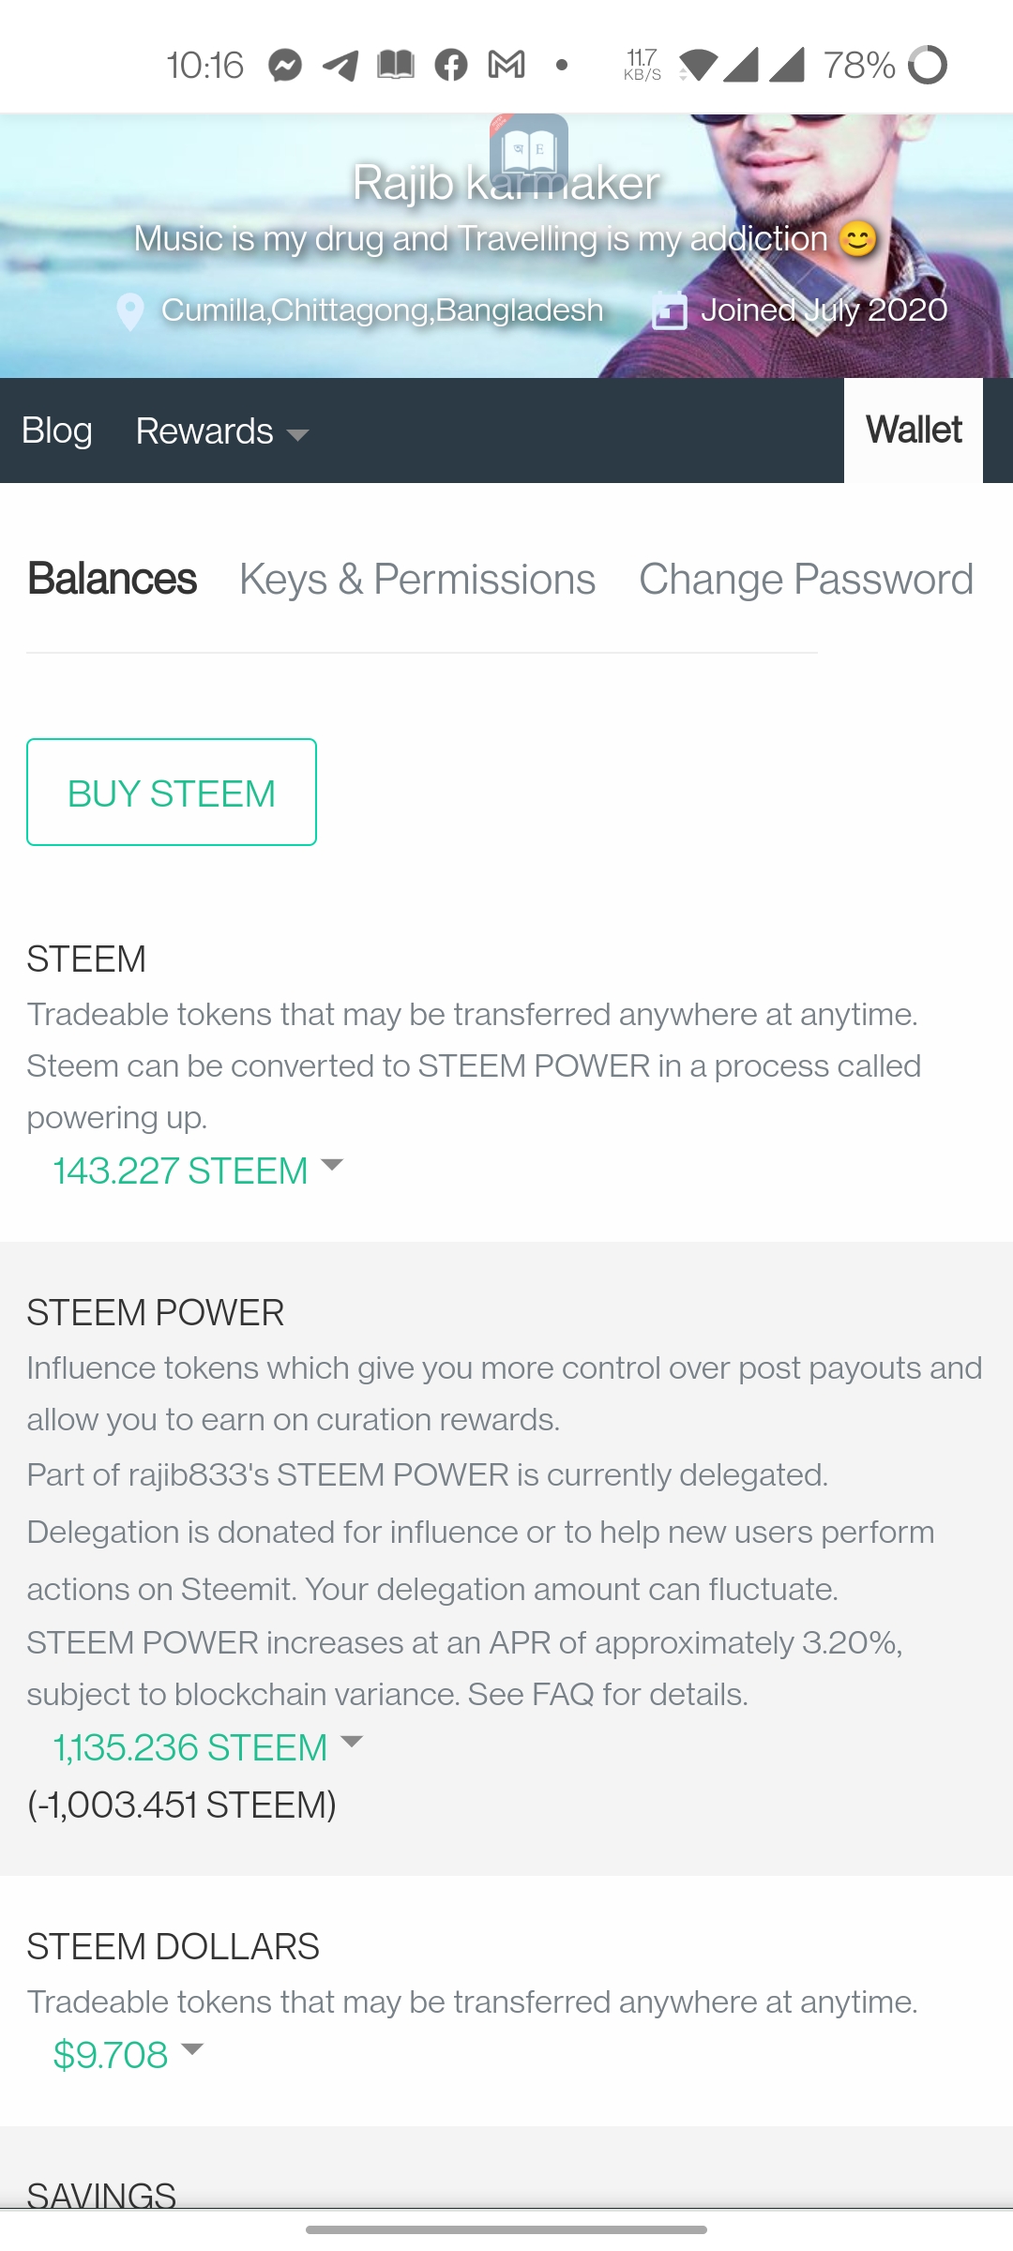Tap the location pin icon
This screenshot has height=2251, width=1013.
point(130,311)
